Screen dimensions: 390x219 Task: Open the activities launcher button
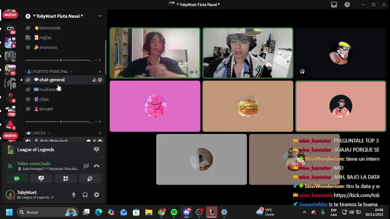tap(66, 179)
